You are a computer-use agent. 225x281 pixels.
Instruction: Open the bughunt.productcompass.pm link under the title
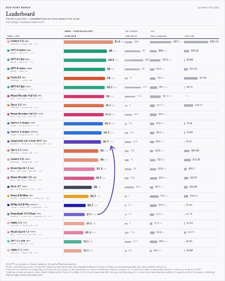[25, 22]
